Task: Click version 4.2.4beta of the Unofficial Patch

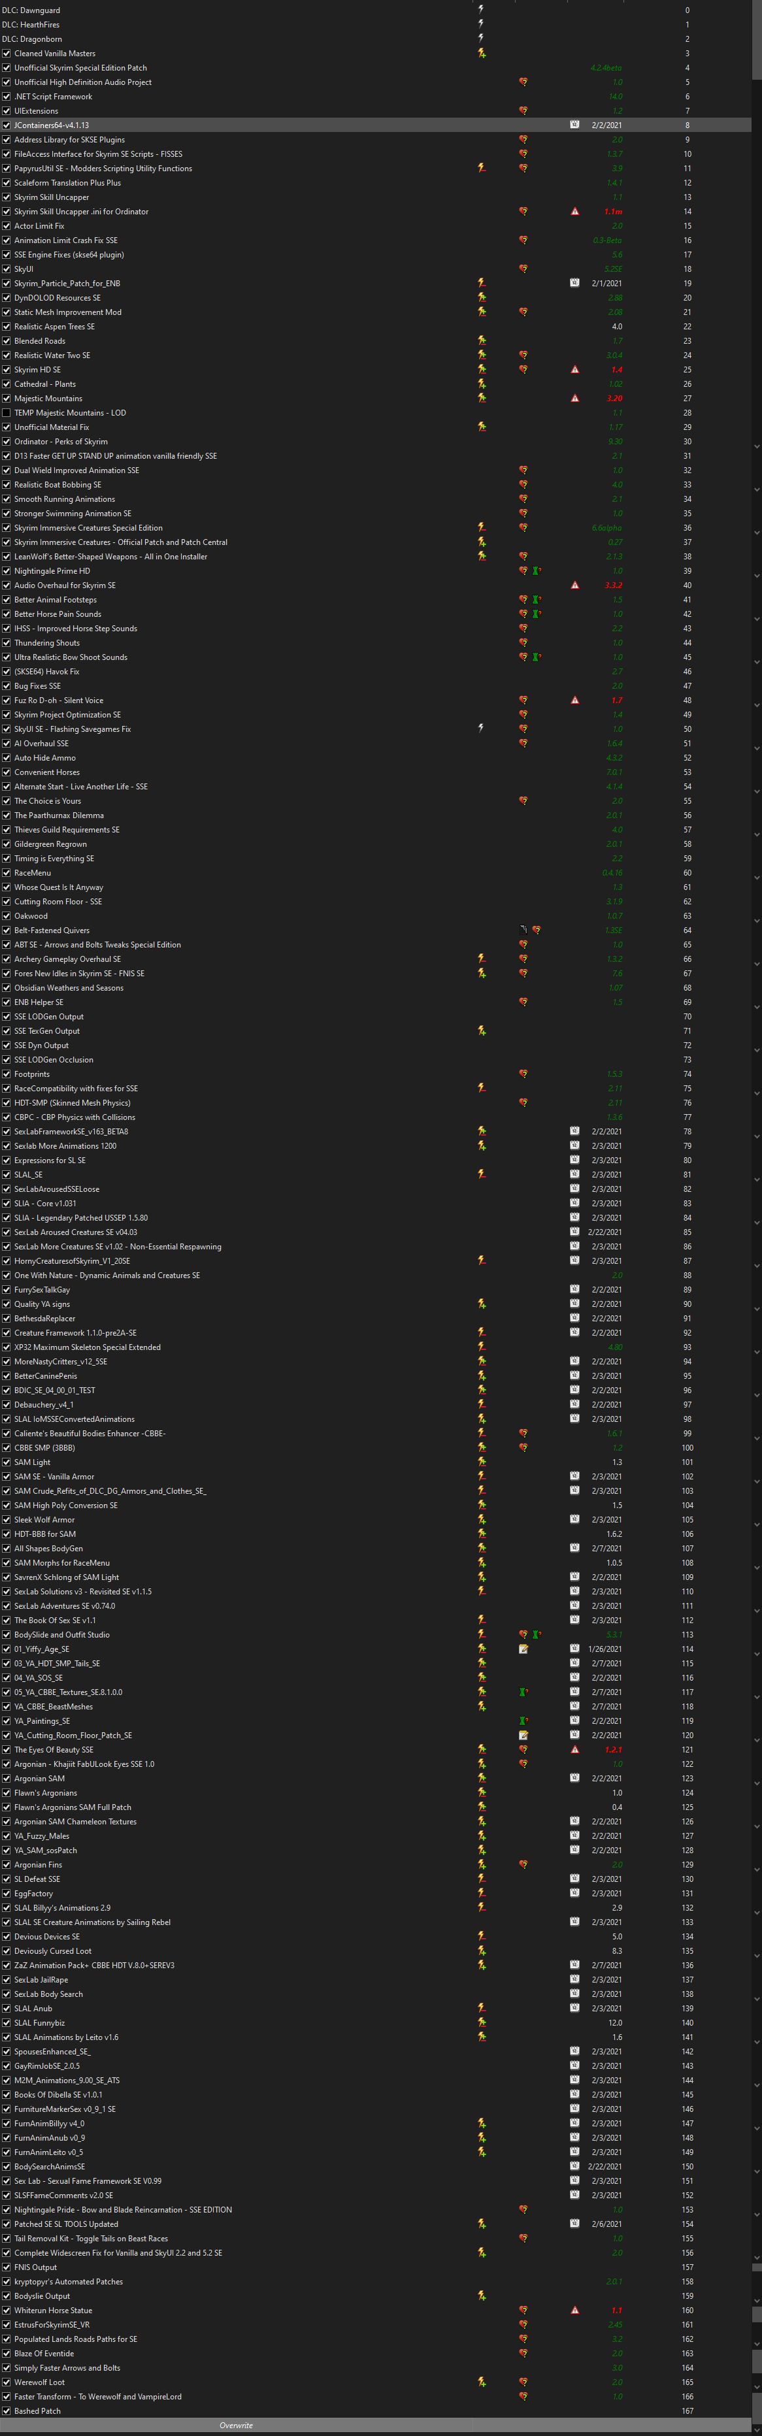Action: tap(606, 68)
